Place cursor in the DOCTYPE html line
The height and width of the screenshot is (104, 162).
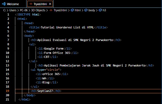pyautogui.click(x=28, y=14)
